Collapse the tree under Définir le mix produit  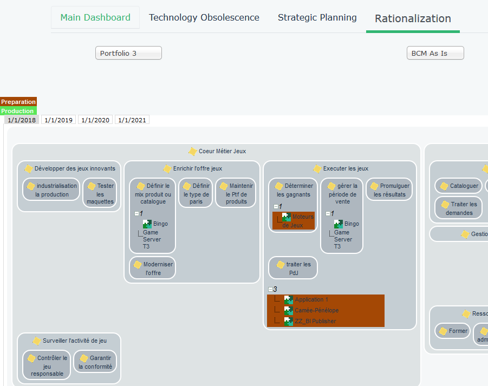(x=136, y=214)
